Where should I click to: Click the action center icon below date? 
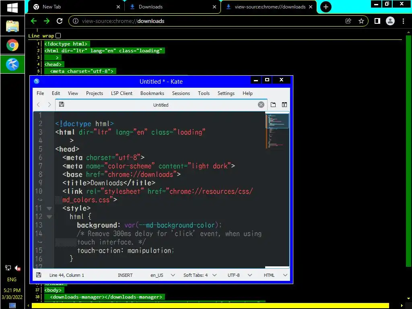pyautogui.click(x=12, y=306)
